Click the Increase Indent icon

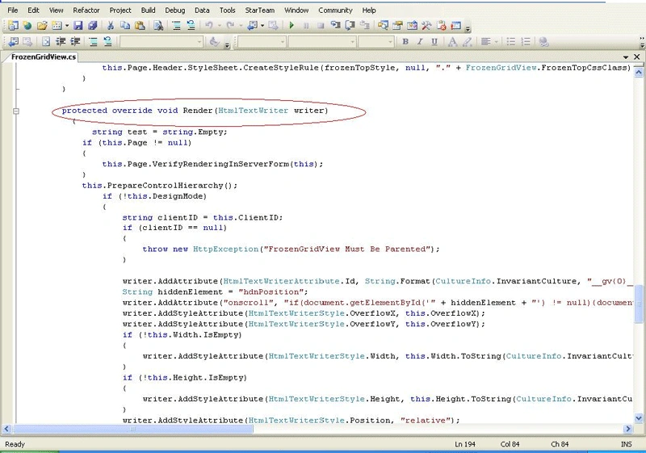point(75,42)
